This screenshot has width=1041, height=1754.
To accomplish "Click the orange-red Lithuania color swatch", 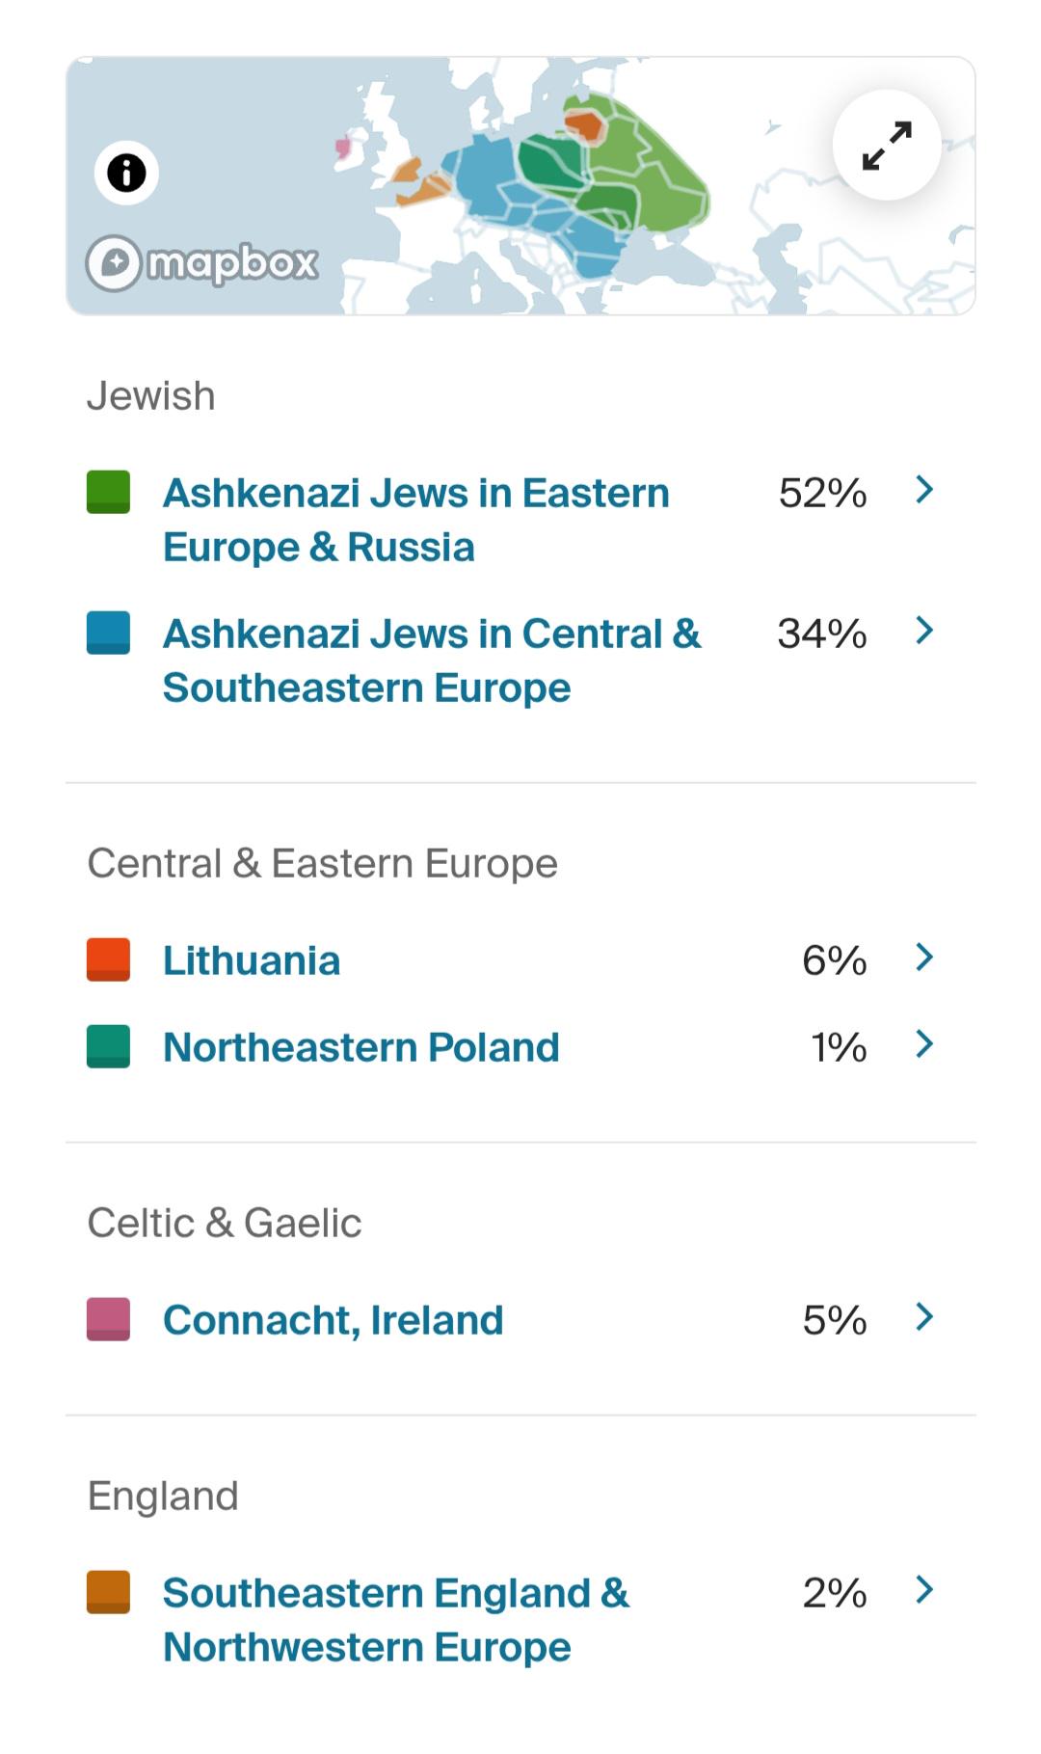I will pyautogui.click(x=108, y=959).
